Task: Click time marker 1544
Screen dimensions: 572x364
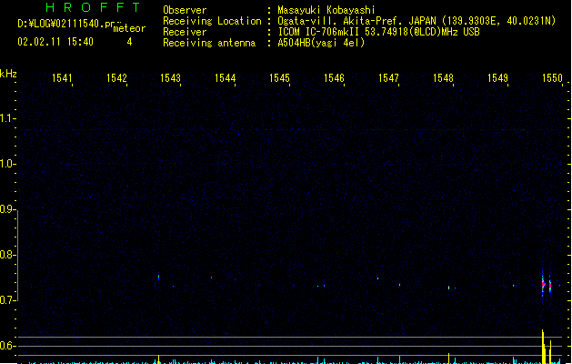Action: pos(226,78)
